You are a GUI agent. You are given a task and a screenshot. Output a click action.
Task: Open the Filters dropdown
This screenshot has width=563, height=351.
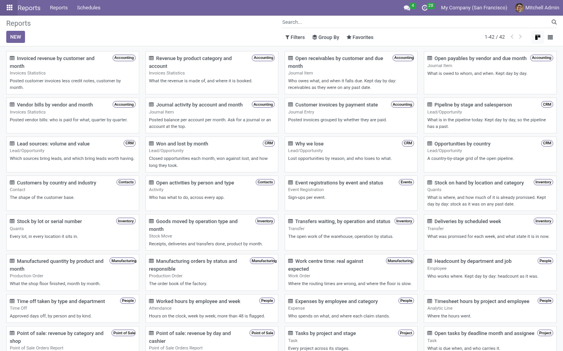295,37
